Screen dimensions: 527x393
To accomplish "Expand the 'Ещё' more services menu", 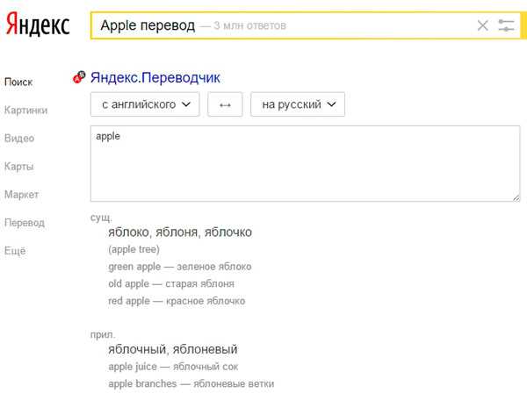I will click(x=15, y=250).
